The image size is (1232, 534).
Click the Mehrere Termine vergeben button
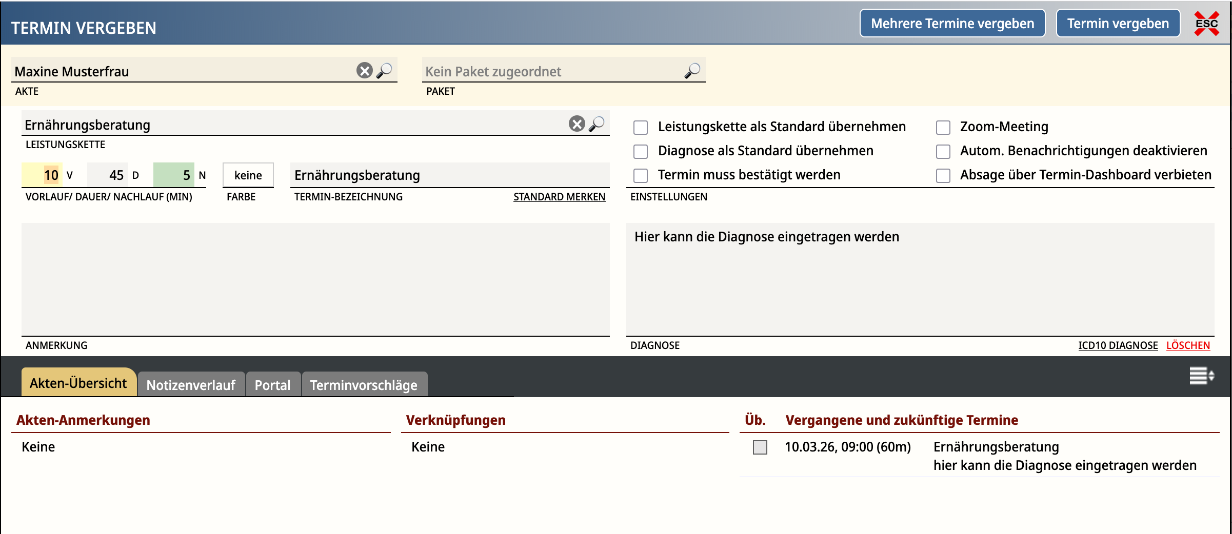952,24
